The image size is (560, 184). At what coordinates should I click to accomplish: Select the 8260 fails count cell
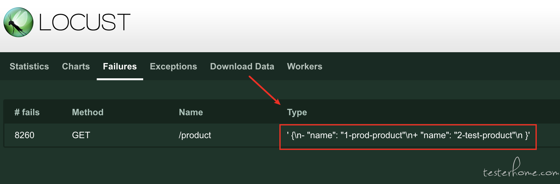point(24,135)
